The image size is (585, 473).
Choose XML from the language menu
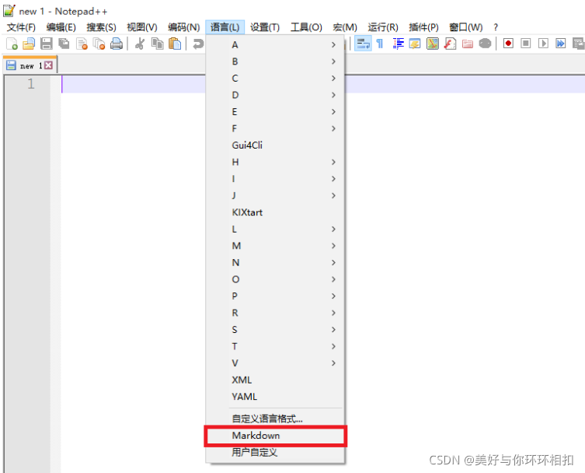coord(275,380)
